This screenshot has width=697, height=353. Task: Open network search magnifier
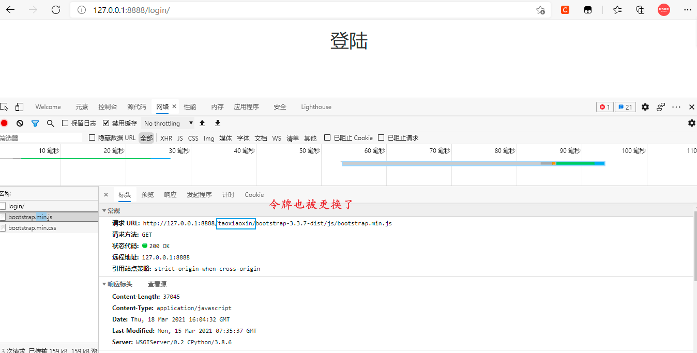coord(51,123)
